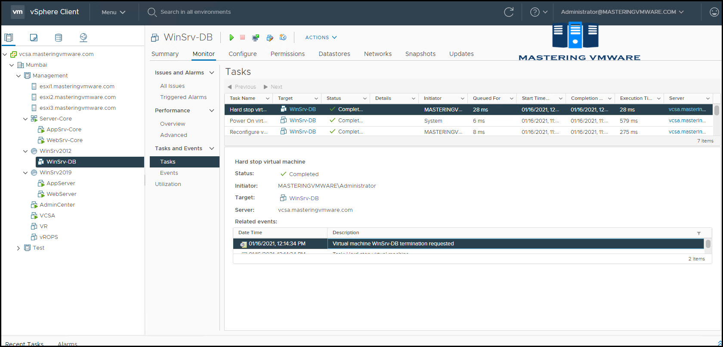Open WinSrv-DB link in Power On row
This screenshot has height=347, width=723.
[x=303, y=121]
